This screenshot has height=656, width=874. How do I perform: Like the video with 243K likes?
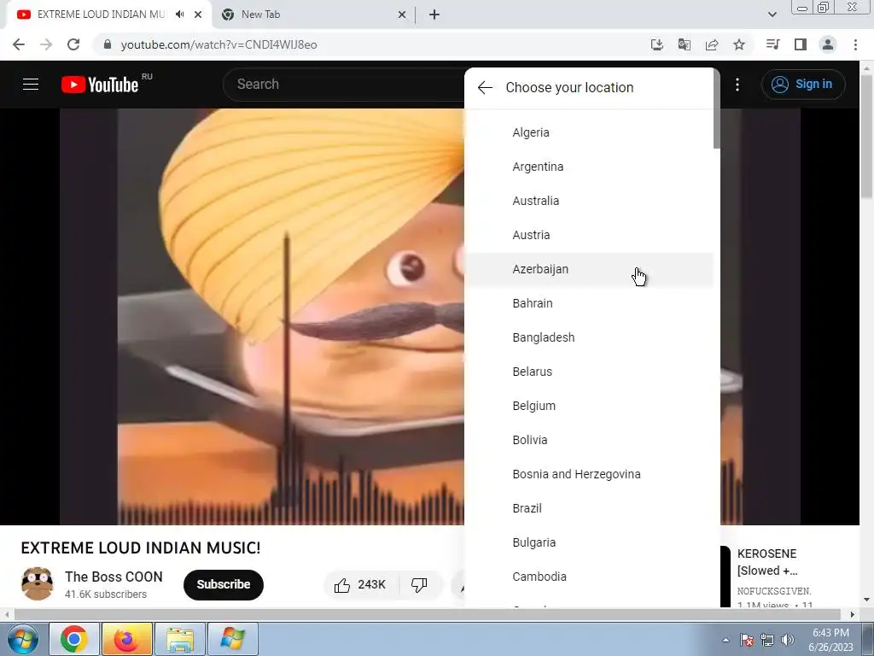point(360,584)
